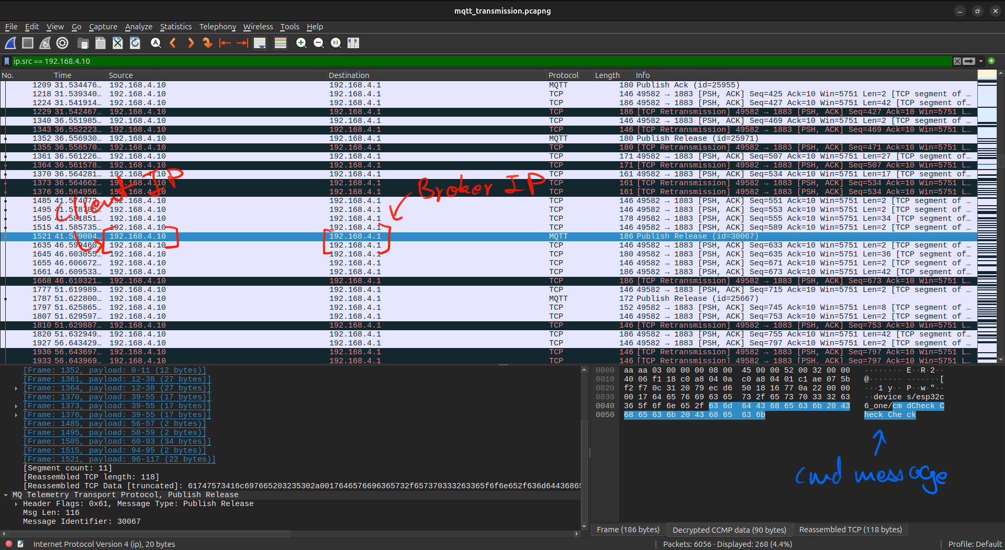This screenshot has width=1005, height=550.
Task: Follow link to Frame 1352 payload
Action: [115, 371]
